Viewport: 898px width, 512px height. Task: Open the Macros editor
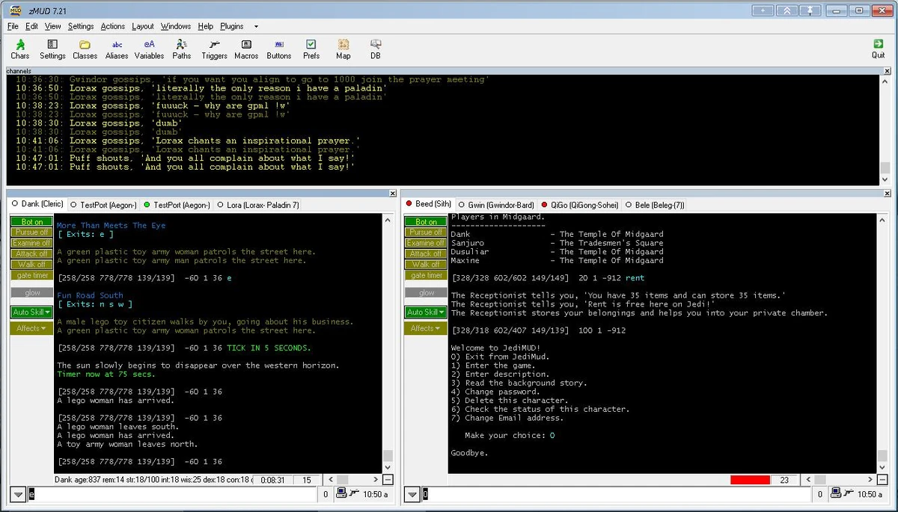(246, 49)
